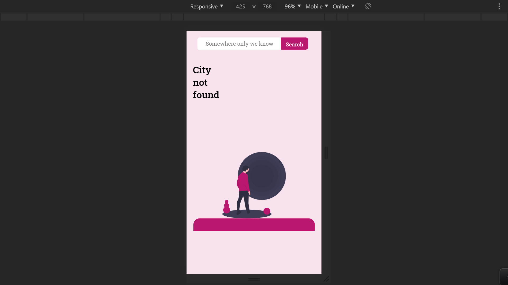
Task: Click the rotate device orientation icon
Action: (368, 6)
